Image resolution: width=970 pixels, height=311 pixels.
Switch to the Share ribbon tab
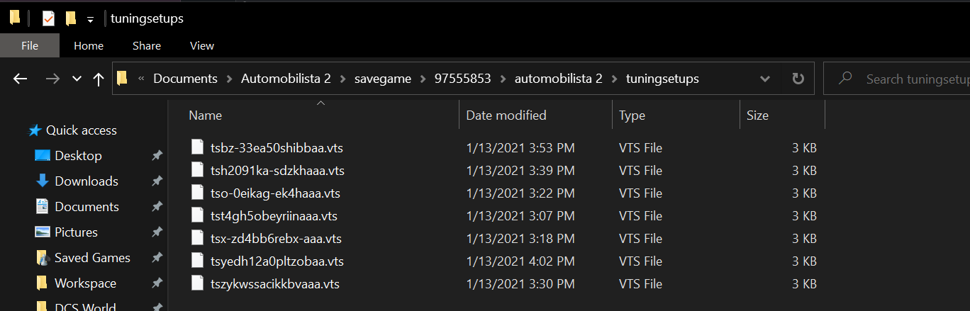point(146,45)
